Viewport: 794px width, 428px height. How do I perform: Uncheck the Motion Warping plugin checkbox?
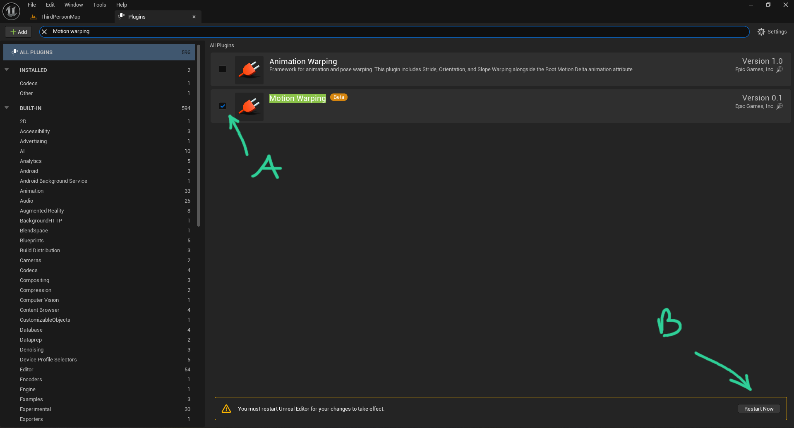click(223, 106)
